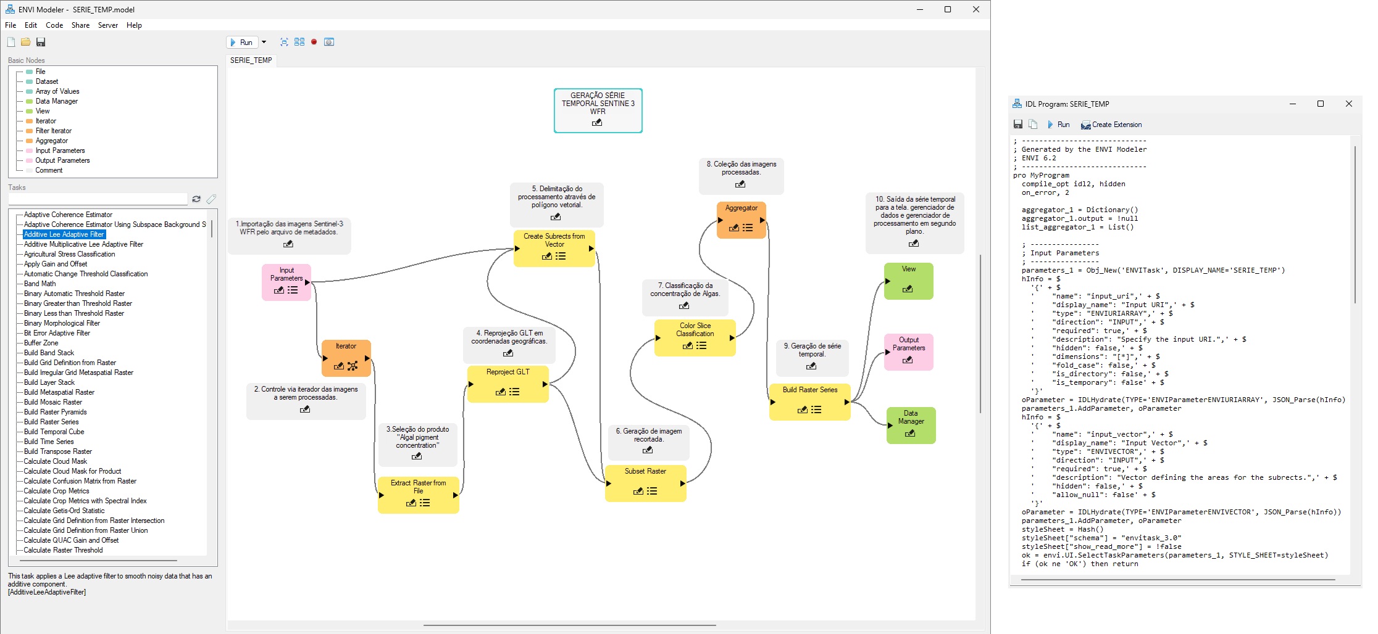
Task: Clear the task search filter icon
Action: tap(211, 199)
